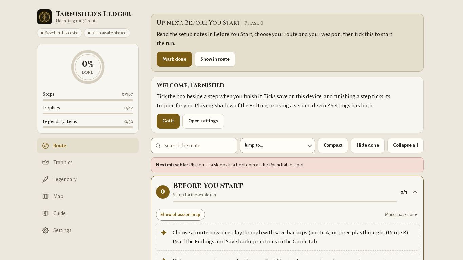Focus the Search the route field

click(194, 146)
